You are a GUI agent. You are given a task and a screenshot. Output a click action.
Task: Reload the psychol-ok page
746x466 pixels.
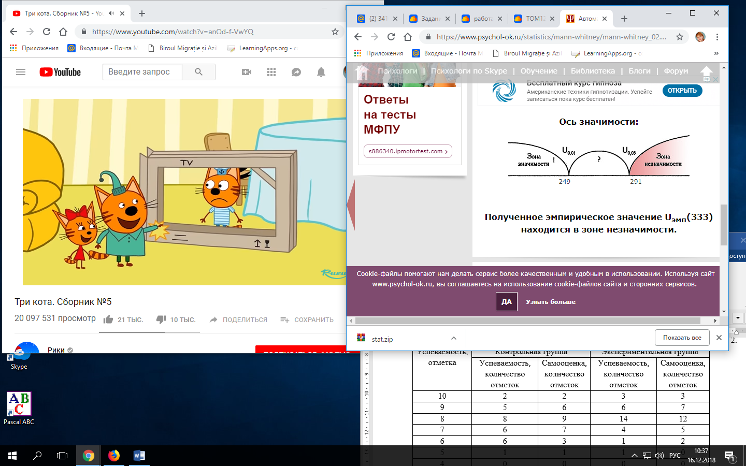391,37
